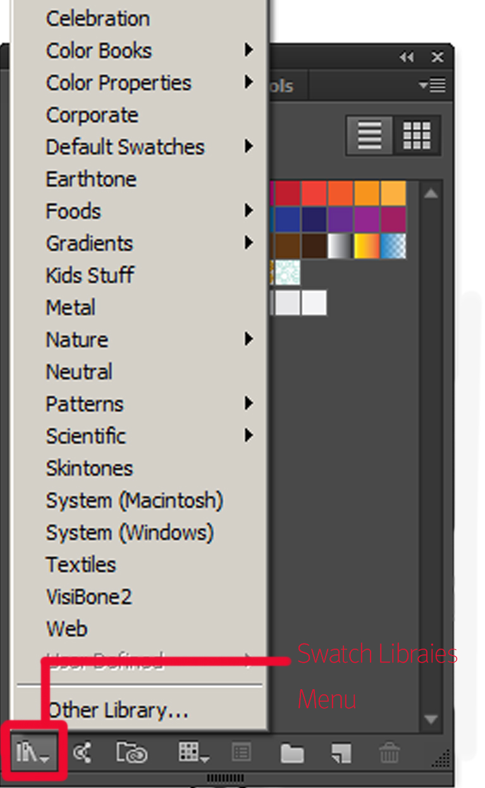Viewport: 485px width, 788px height.
Task: Click the New Swatch icon
Action: coord(341,753)
